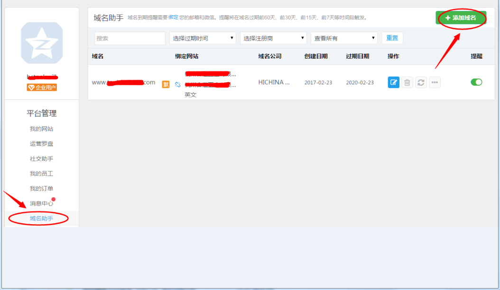Click the blue edit domain icon
The height and width of the screenshot is (290, 500).
(393, 82)
